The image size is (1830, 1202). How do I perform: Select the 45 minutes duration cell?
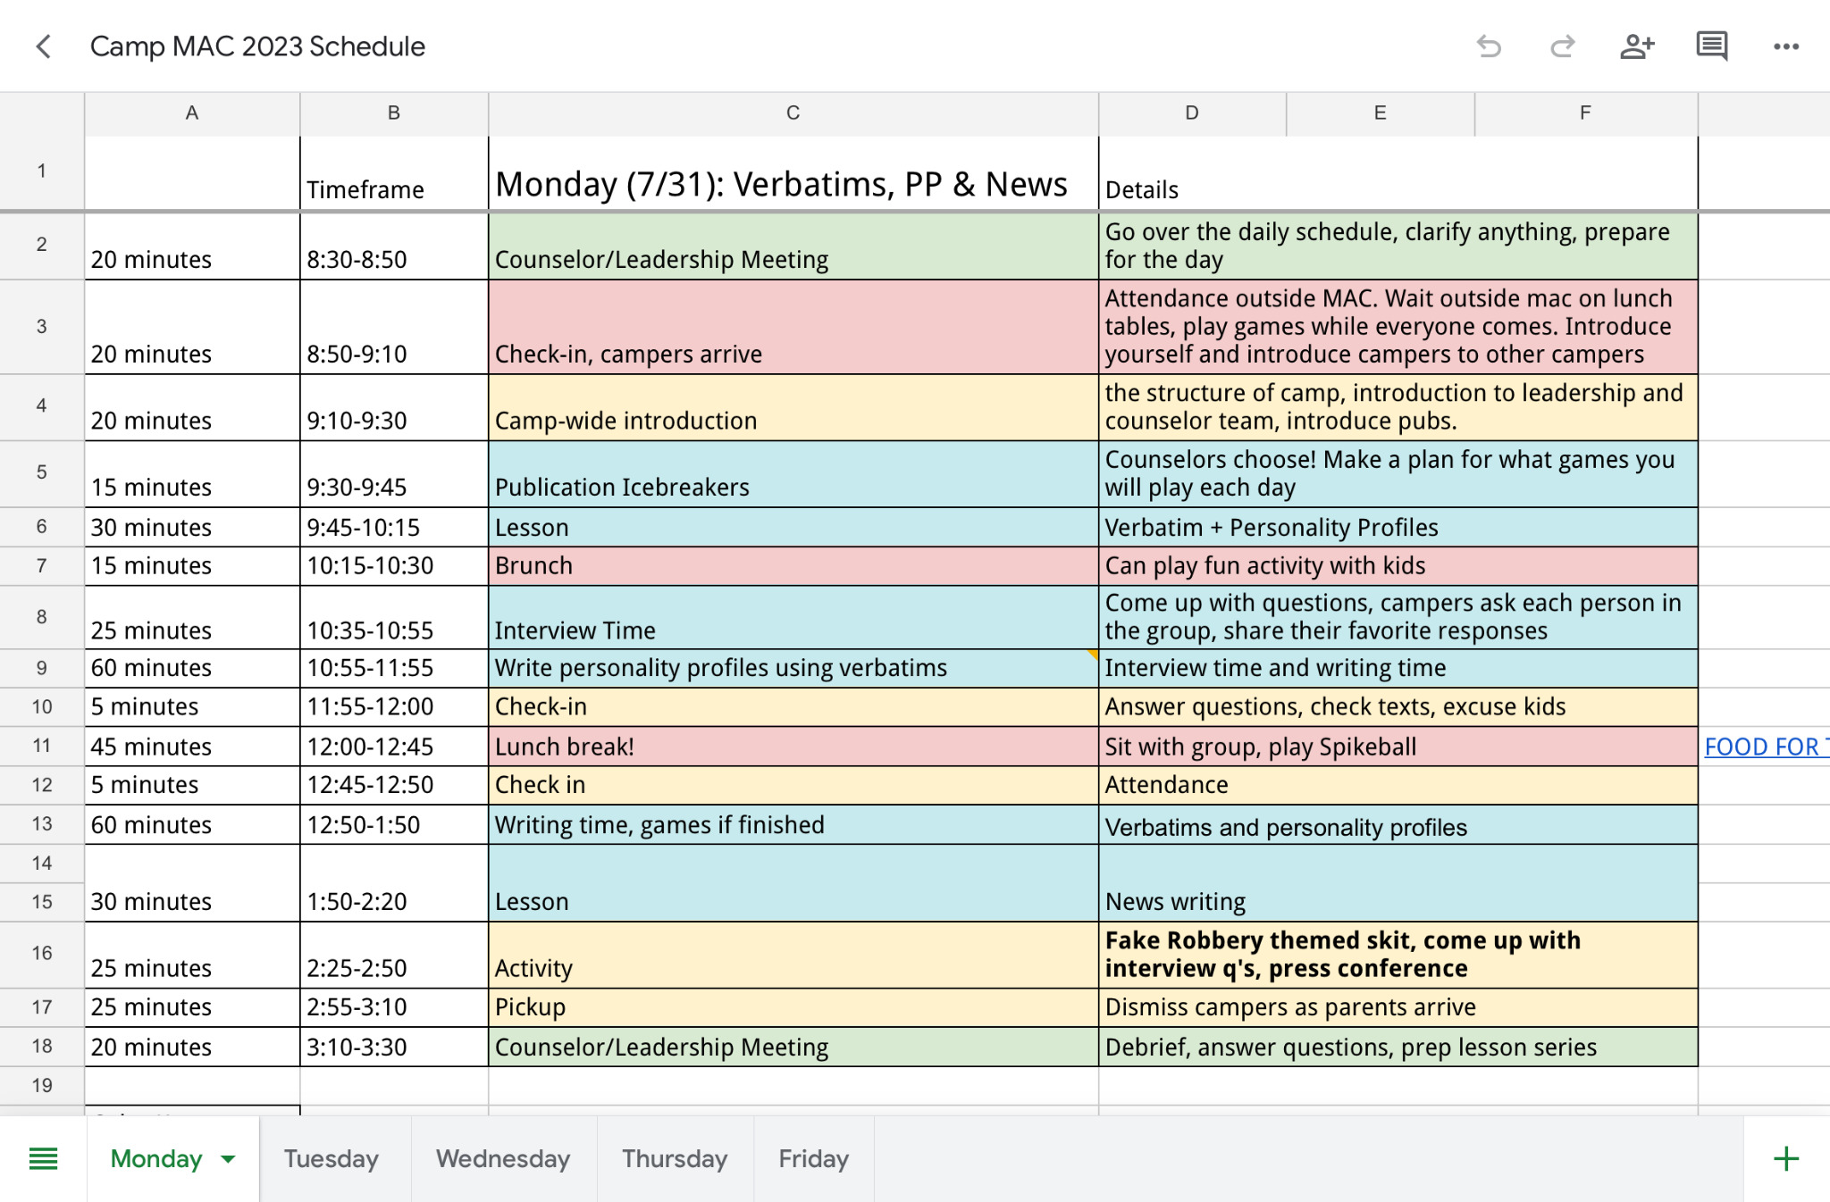192,747
